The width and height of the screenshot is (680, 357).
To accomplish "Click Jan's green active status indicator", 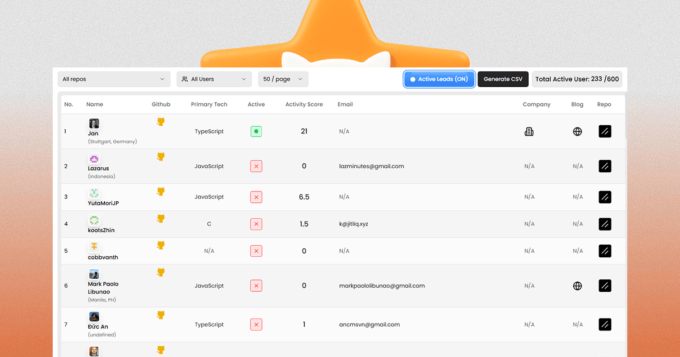I will [x=256, y=131].
